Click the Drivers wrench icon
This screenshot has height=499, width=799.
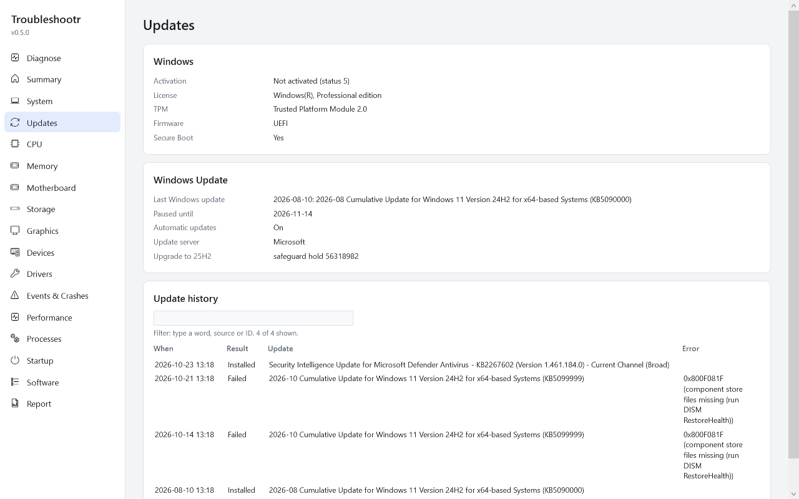click(15, 274)
